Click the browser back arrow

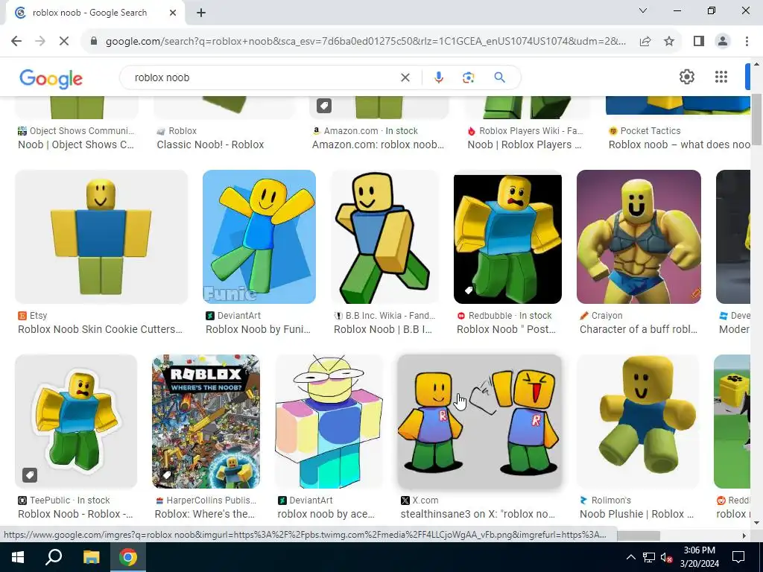(16, 42)
